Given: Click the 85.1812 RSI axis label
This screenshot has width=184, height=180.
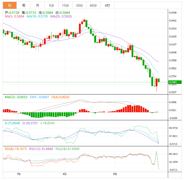Looking at the screenshot, I should point(173,154).
